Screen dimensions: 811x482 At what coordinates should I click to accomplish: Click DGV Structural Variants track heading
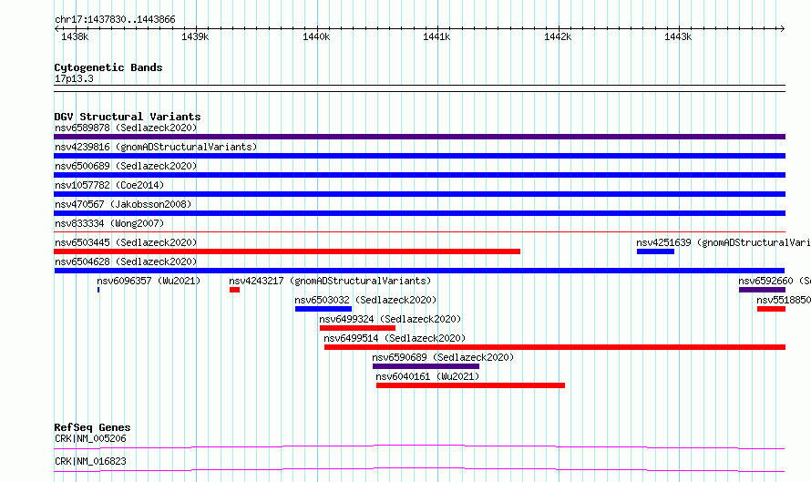(128, 117)
